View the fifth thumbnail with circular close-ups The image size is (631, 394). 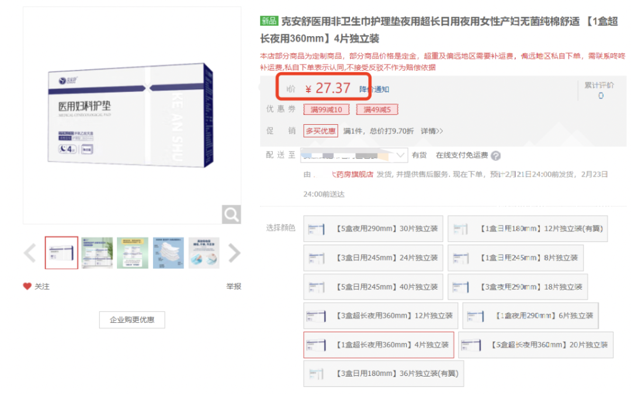(204, 252)
